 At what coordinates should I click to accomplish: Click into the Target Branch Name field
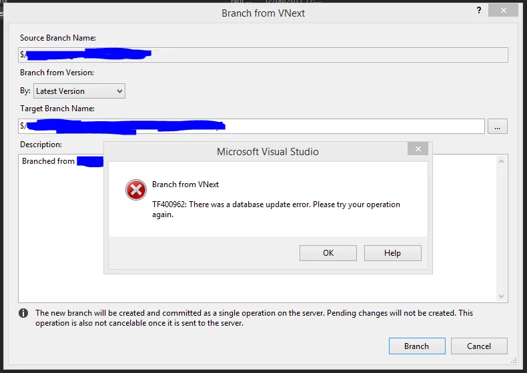click(x=334, y=126)
